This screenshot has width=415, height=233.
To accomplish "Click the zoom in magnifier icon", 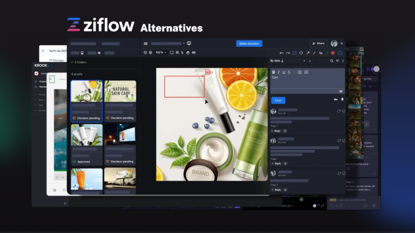I will click(x=151, y=52).
